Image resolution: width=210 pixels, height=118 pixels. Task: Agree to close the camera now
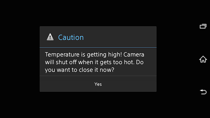click(x=98, y=84)
